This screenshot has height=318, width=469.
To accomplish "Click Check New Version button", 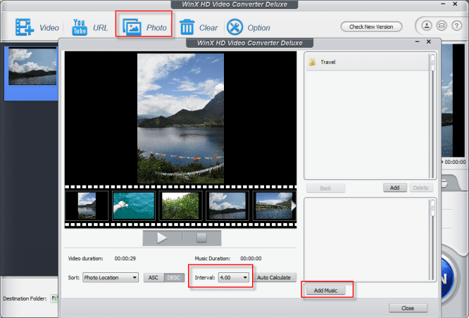I will pyautogui.click(x=371, y=27).
